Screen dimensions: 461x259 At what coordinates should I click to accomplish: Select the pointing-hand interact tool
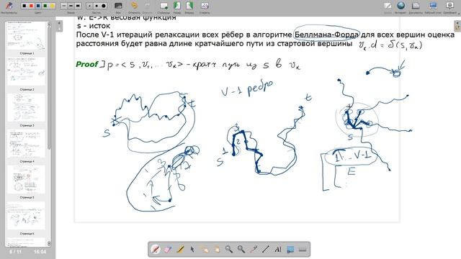pyautogui.click(x=205, y=250)
